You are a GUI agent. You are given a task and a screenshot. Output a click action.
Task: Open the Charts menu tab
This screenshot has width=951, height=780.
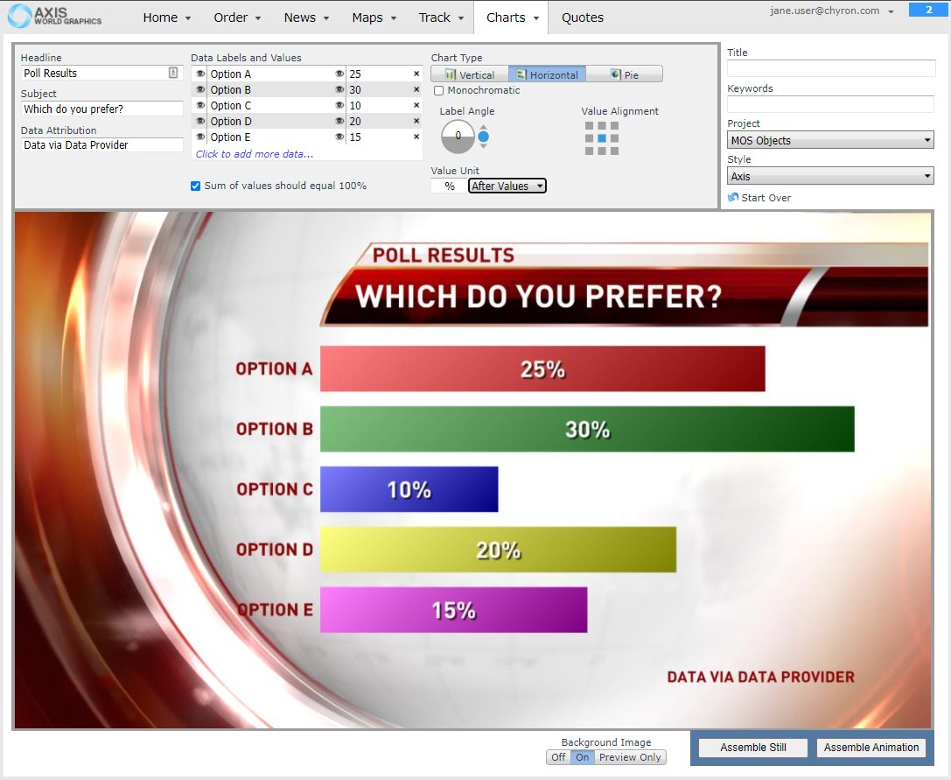tap(511, 18)
